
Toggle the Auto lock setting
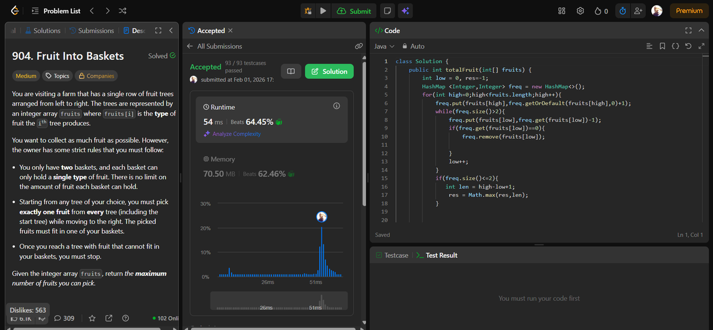(414, 46)
